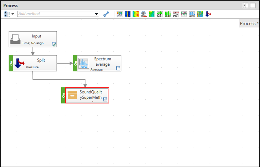Click the save icon on Spectrum average node
The height and width of the screenshot is (167, 260).
pyautogui.click(x=118, y=68)
